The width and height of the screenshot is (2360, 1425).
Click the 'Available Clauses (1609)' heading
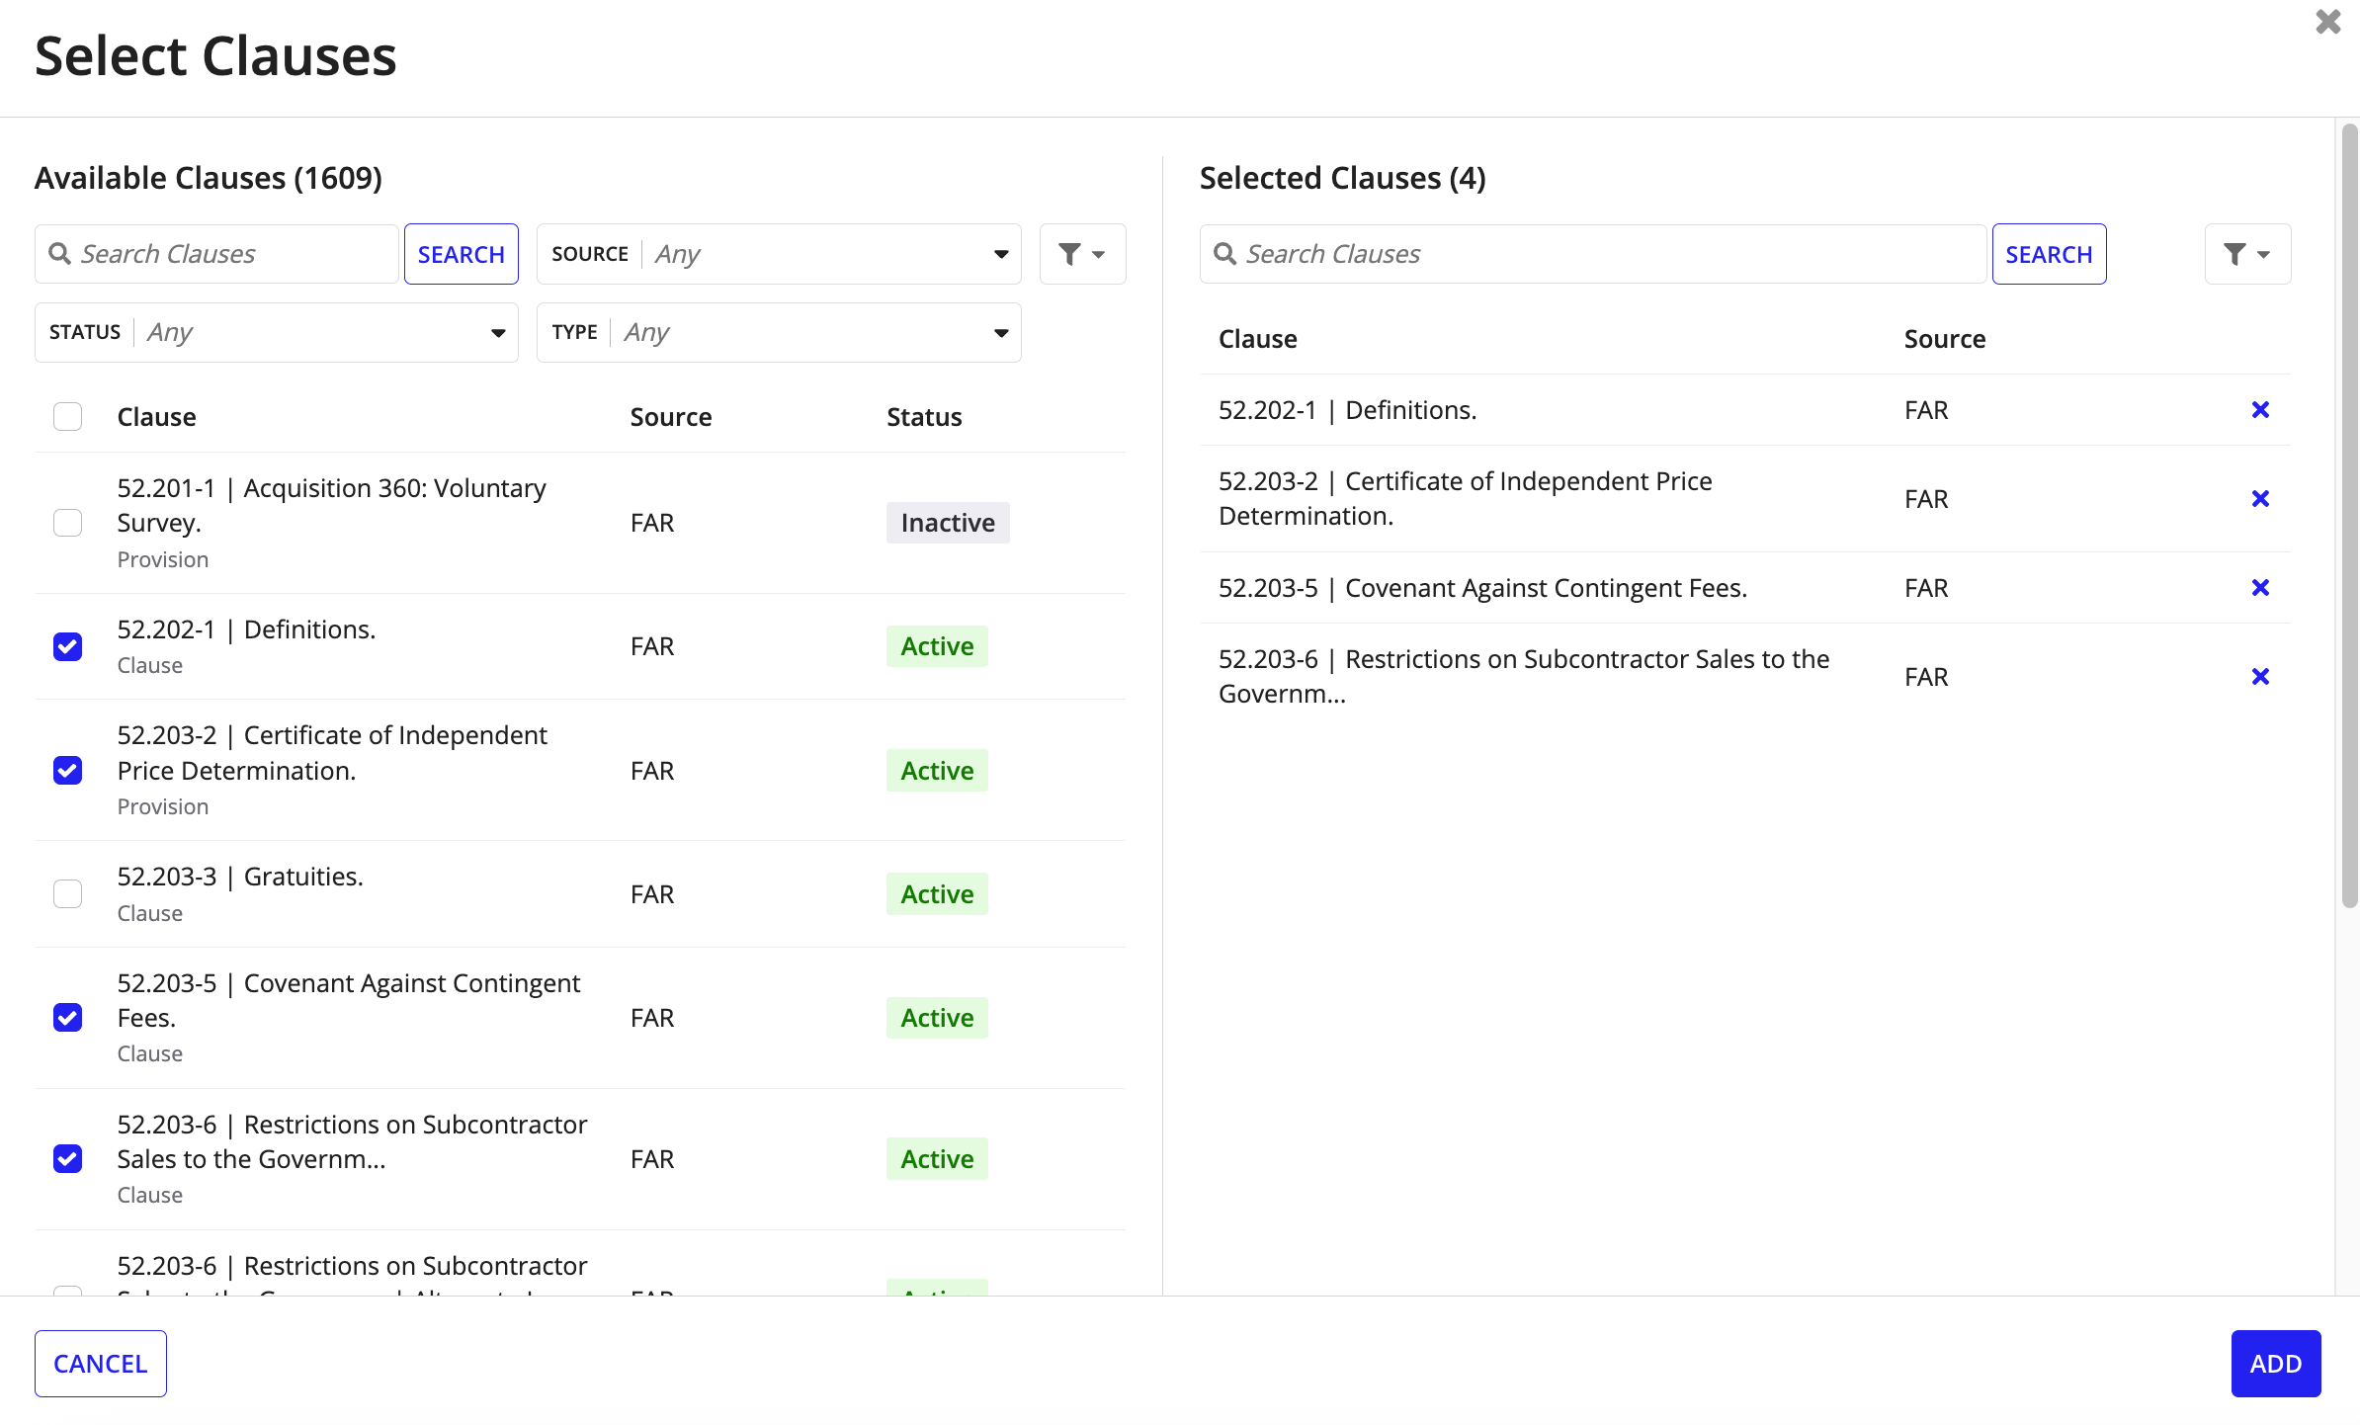point(209,178)
